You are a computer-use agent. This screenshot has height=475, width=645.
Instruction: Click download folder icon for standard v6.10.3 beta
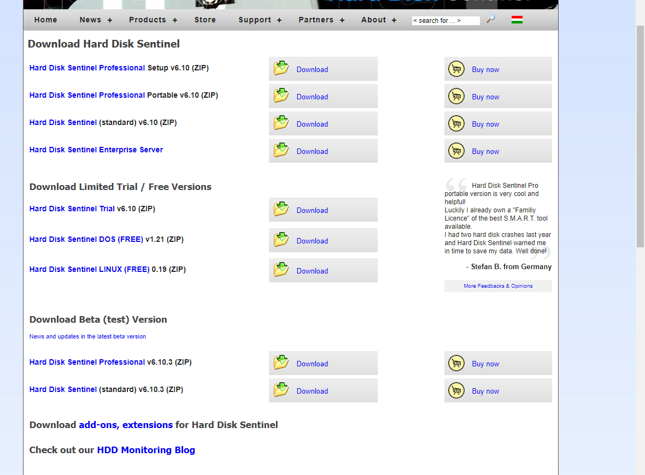point(282,390)
